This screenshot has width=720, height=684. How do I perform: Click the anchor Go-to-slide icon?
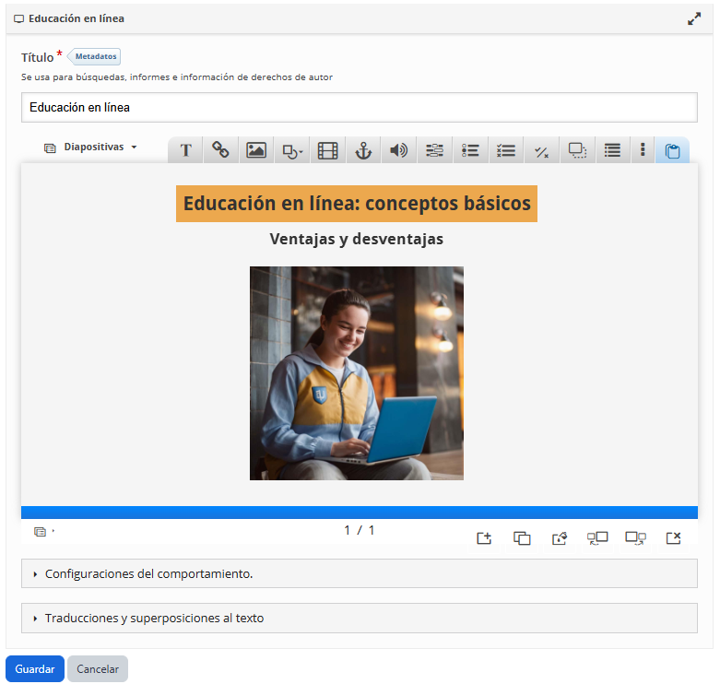[x=363, y=150]
